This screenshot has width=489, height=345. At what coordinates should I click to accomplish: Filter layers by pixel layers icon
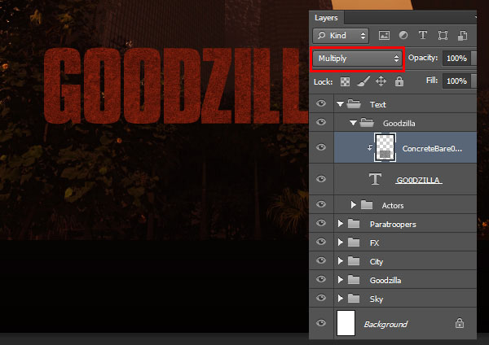coord(384,36)
